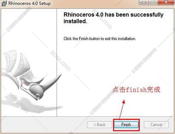Close the Setup window with X
The height and width of the screenshot is (134, 175).
tap(166, 2)
